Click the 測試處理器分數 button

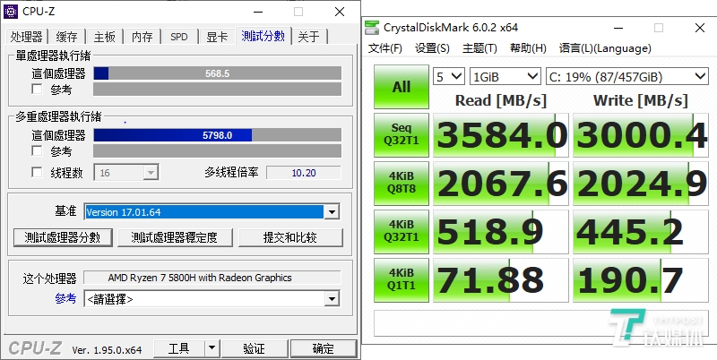[63, 237]
